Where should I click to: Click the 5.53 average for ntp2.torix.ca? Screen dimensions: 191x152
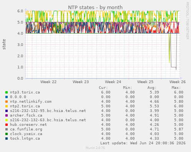(154, 106)
